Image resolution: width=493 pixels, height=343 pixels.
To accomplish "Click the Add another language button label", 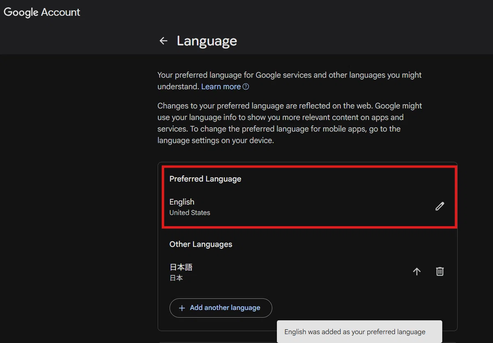I will point(225,308).
